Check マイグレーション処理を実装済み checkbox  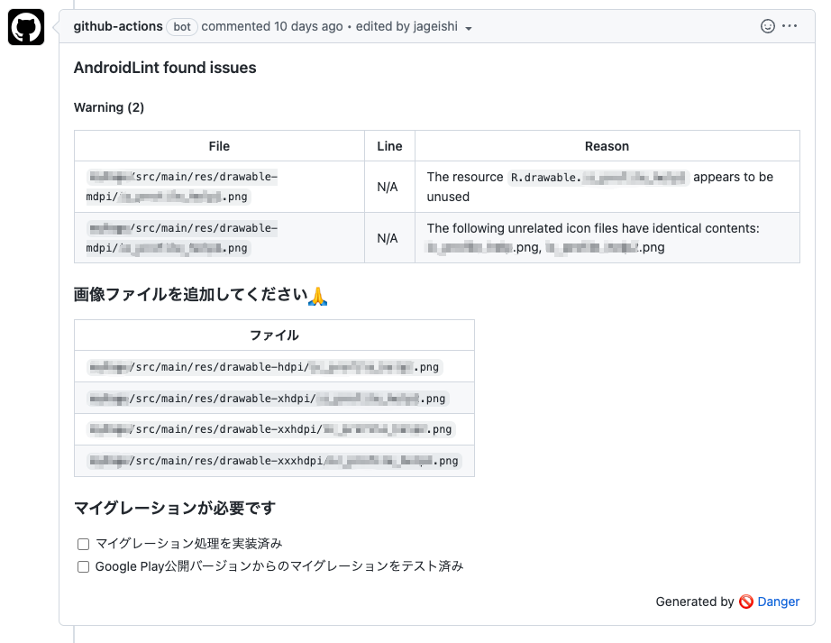point(83,544)
